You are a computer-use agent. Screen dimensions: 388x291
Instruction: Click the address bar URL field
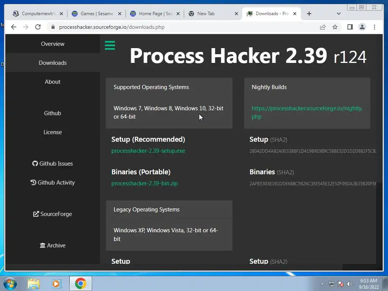pos(183,27)
